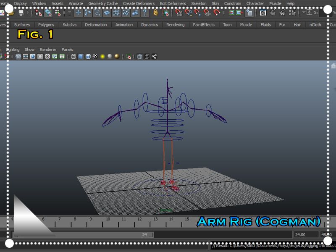Click the playback end time field 24.00
The height and width of the screenshot is (252, 336).
click(306, 235)
